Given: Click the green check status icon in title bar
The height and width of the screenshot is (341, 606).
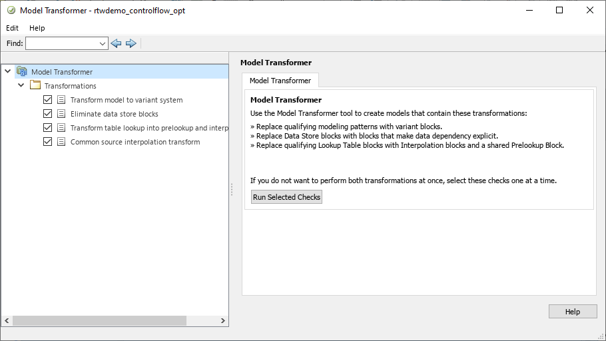Looking at the screenshot, I should 11,11.
